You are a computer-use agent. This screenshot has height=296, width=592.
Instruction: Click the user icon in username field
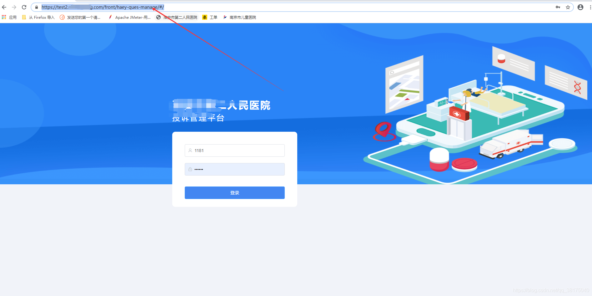coord(190,151)
